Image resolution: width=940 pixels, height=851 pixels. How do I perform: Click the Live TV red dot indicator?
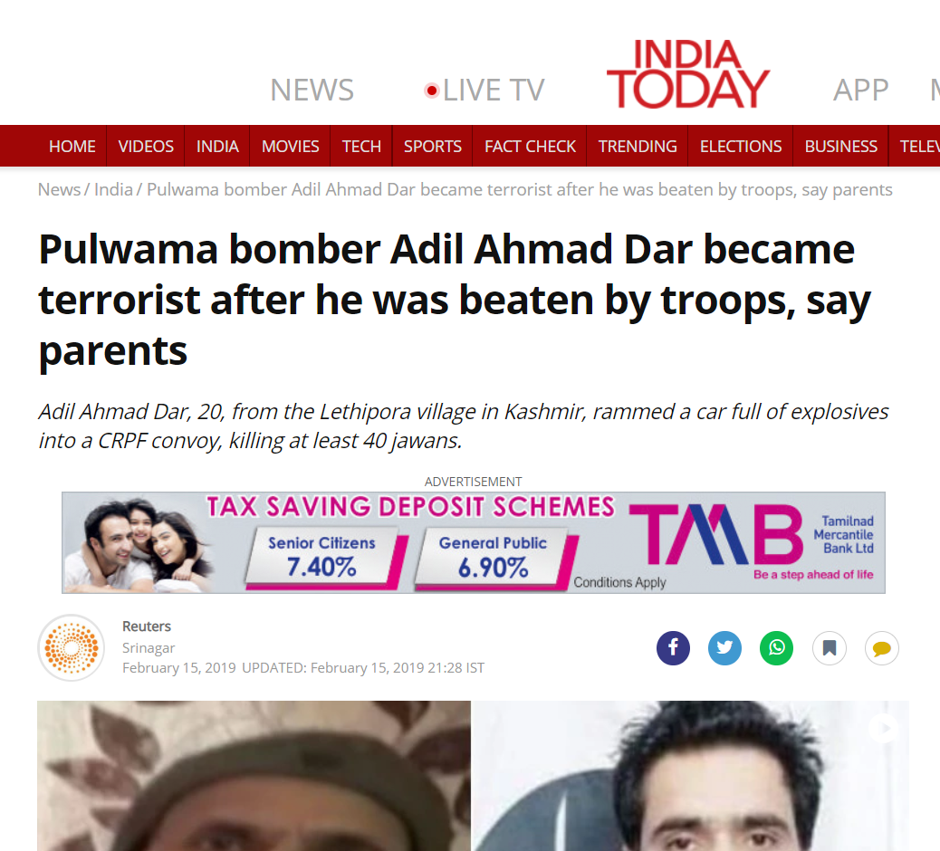coord(432,91)
